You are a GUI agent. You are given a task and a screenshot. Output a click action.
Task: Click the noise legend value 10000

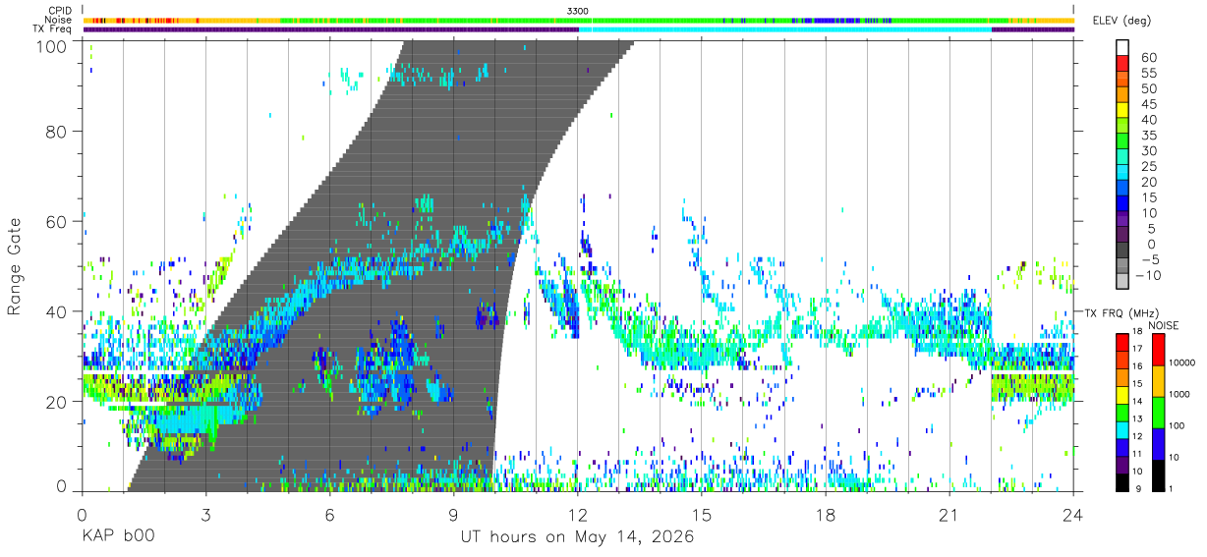pyautogui.click(x=1181, y=362)
